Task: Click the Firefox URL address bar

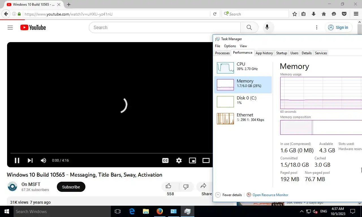Action: pyautogui.click(x=117, y=14)
